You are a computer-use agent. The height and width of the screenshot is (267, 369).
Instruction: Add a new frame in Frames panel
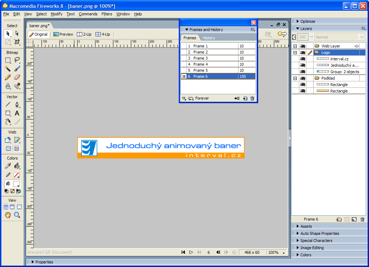[x=245, y=99]
